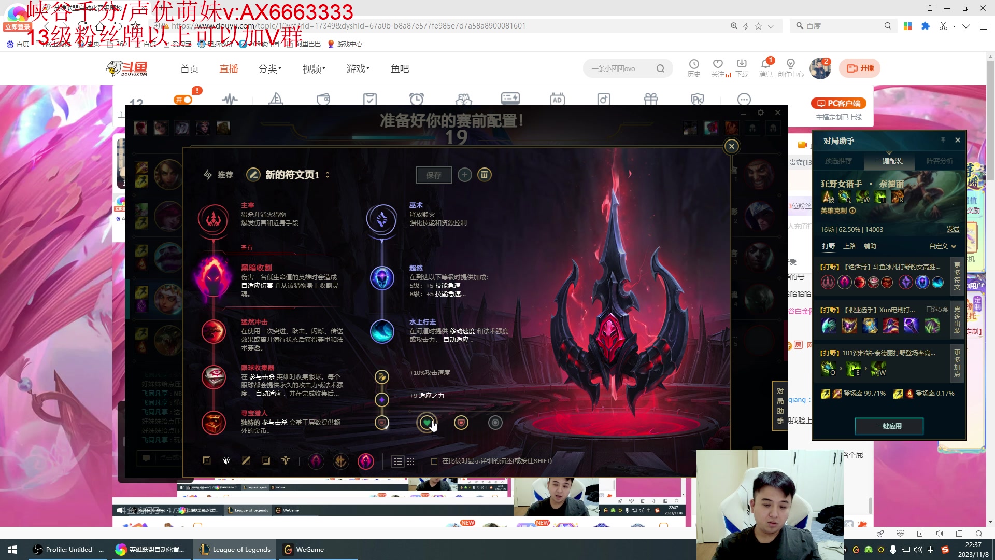Click the 发送 link in helper panel
Screen dimensions: 995x560
coord(953,229)
